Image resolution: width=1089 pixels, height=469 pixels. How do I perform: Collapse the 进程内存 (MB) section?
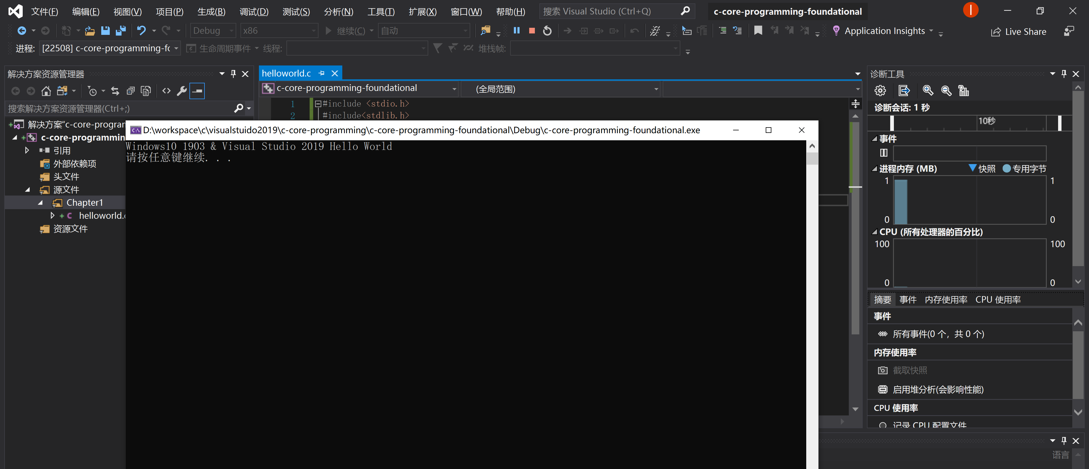point(874,169)
